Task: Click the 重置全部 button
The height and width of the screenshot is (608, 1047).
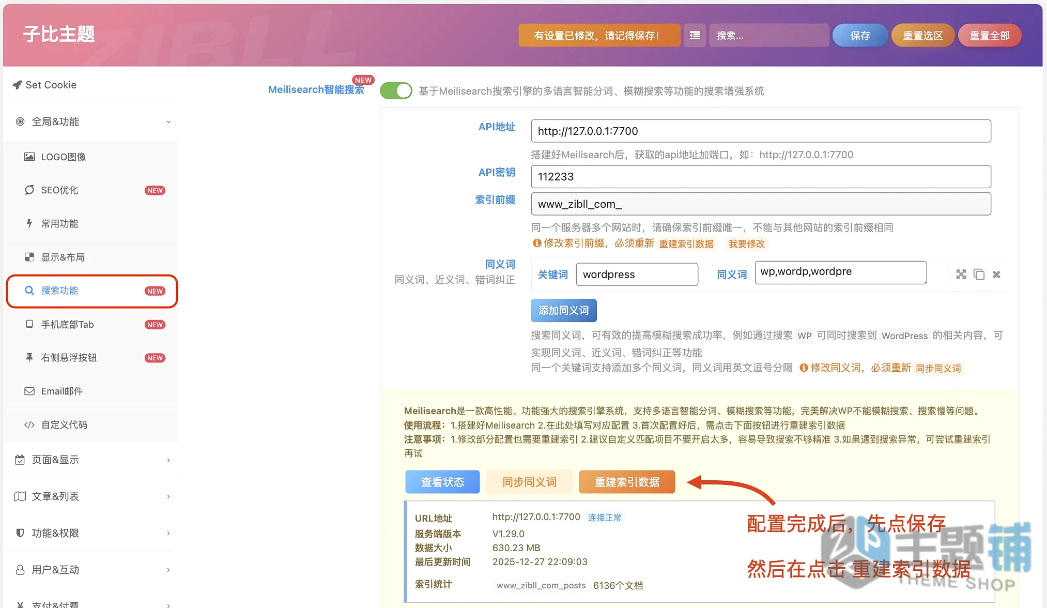Action: coord(990,35)
